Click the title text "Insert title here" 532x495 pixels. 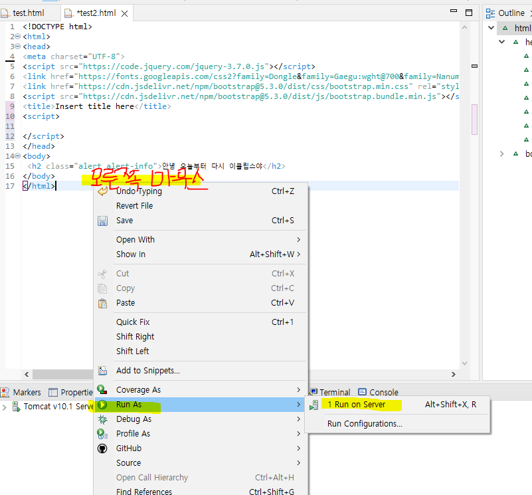(95, 106)
